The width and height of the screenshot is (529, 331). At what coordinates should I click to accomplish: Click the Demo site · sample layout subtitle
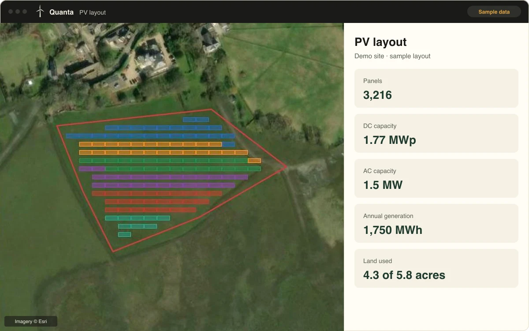[x=392, y=56]
